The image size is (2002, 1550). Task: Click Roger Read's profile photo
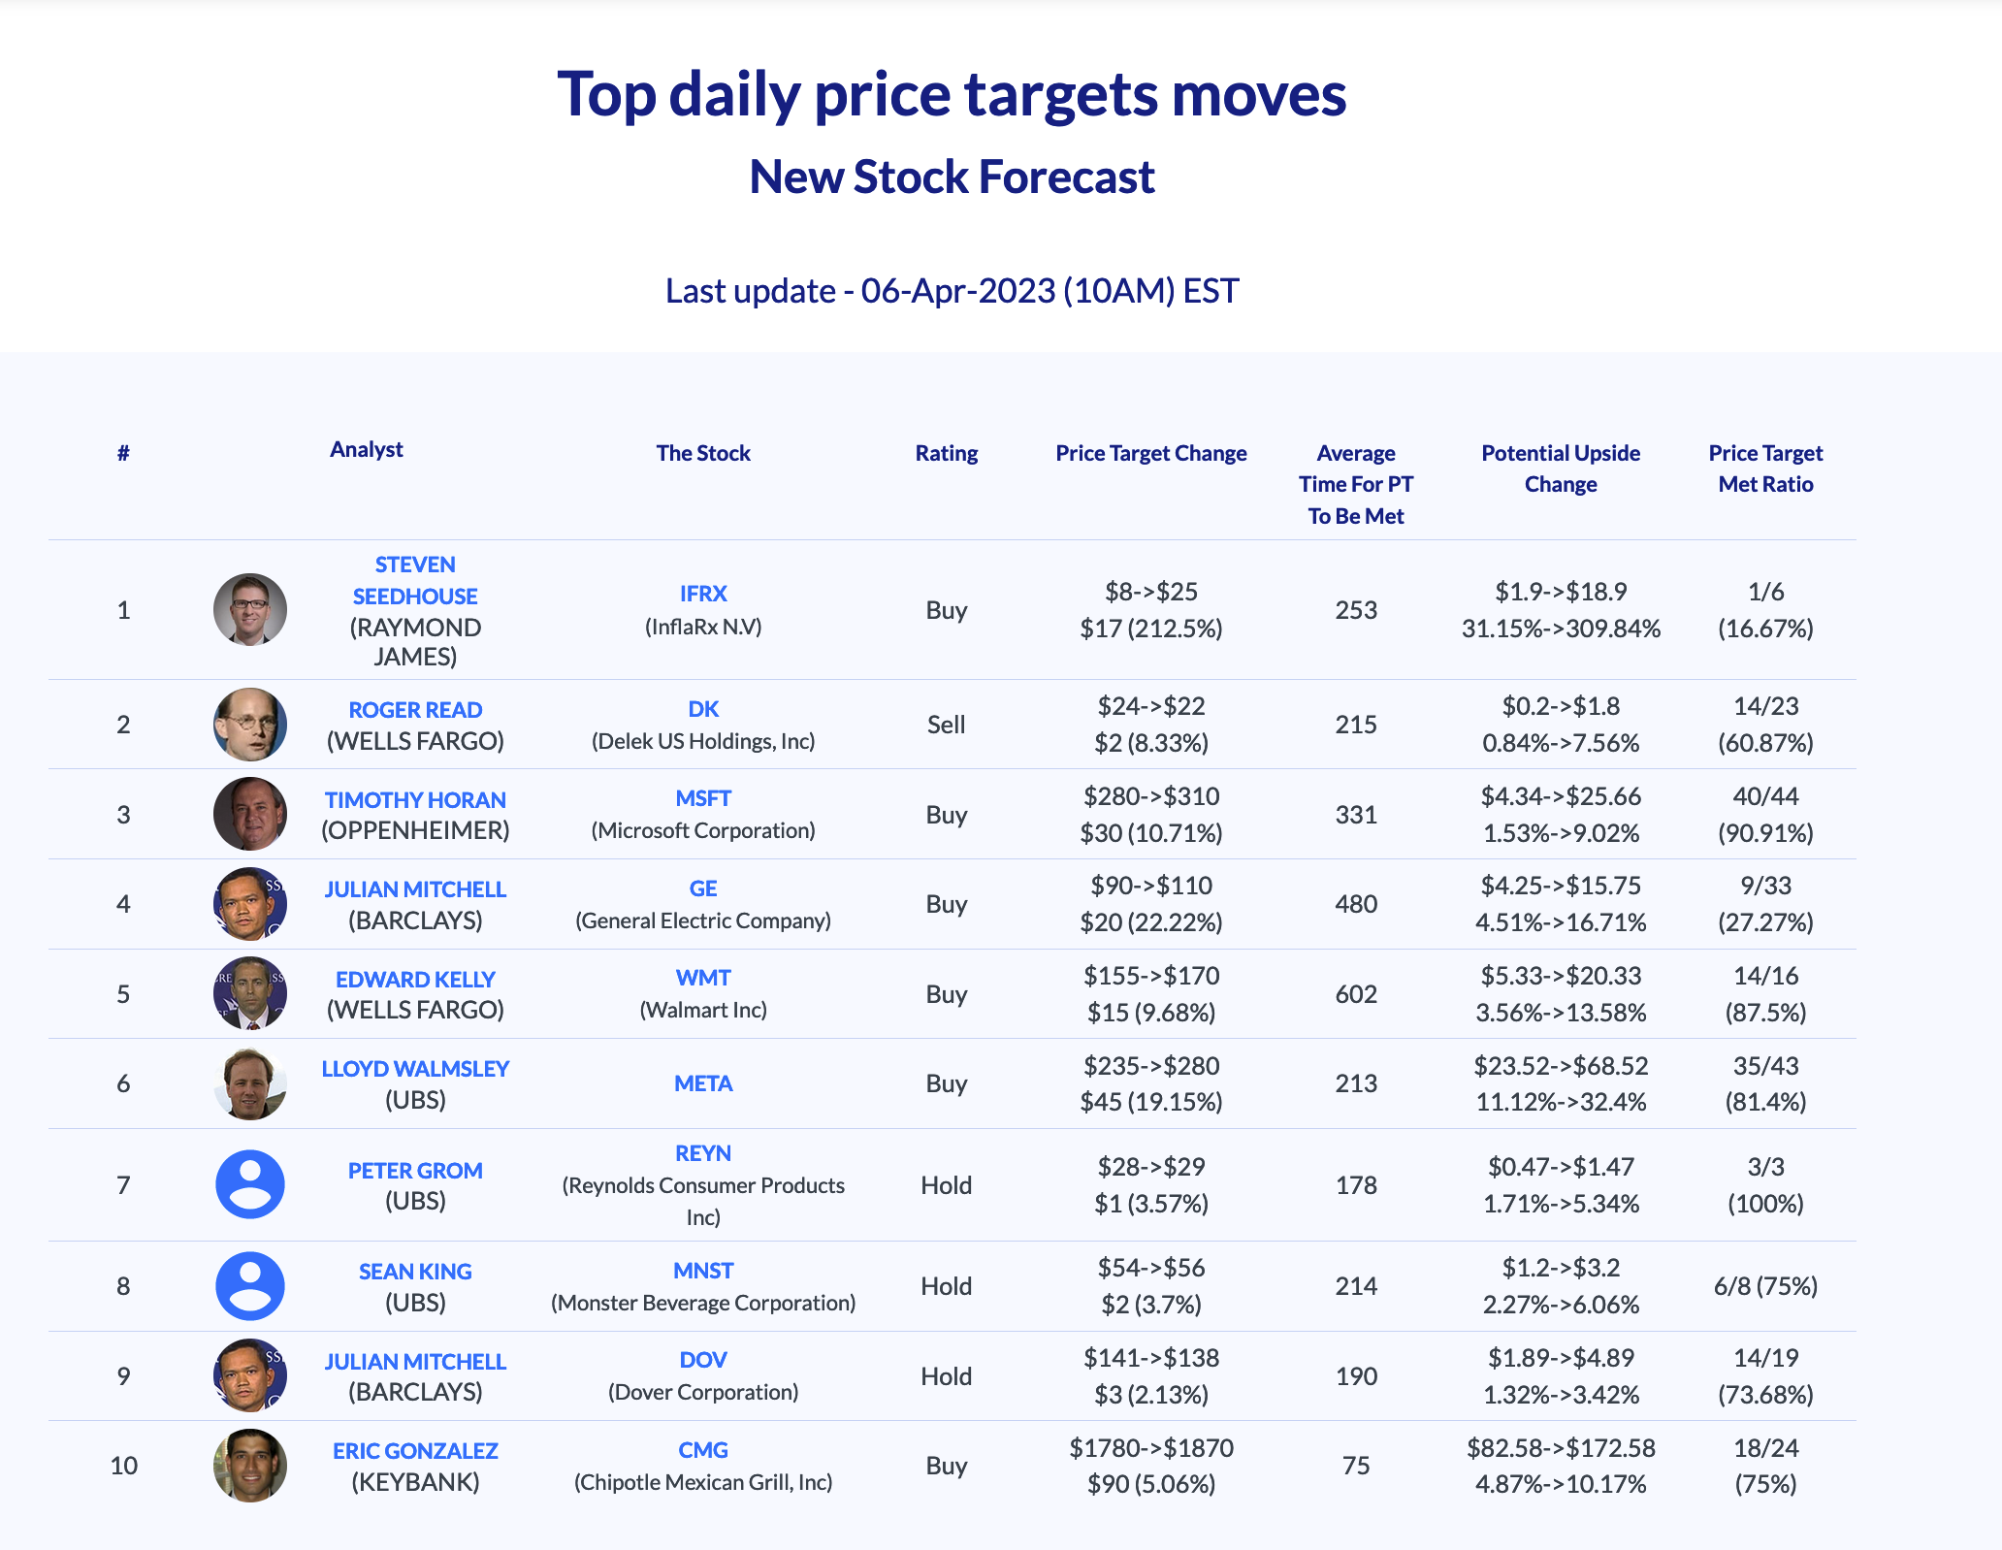[x=250, y=725]
